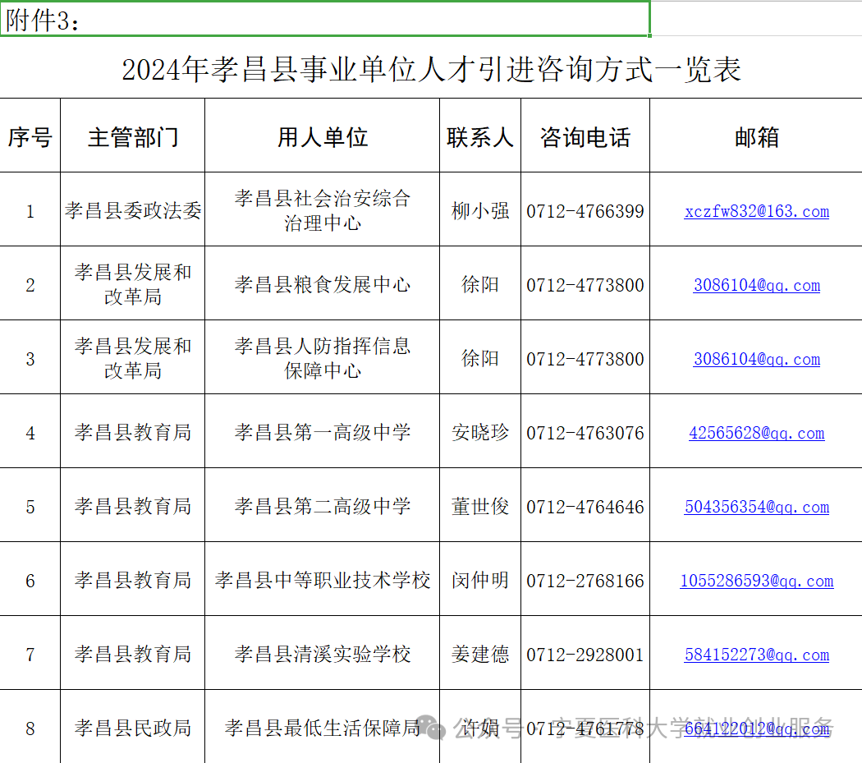
Task: Select the cell 孝昌县第一高级中学
Action: (x=322, y=431)
